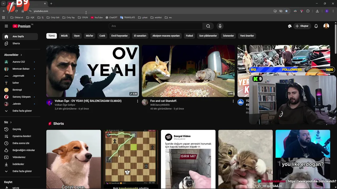Select the Müzik filter chip
Screen dimensions: 337x189
click(64, 36)
